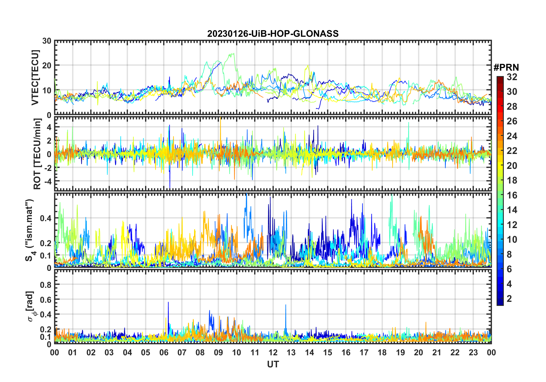546x382 pixels.
Task: Click the ROT [TECU/min] axis label
Action: (37, 154)
